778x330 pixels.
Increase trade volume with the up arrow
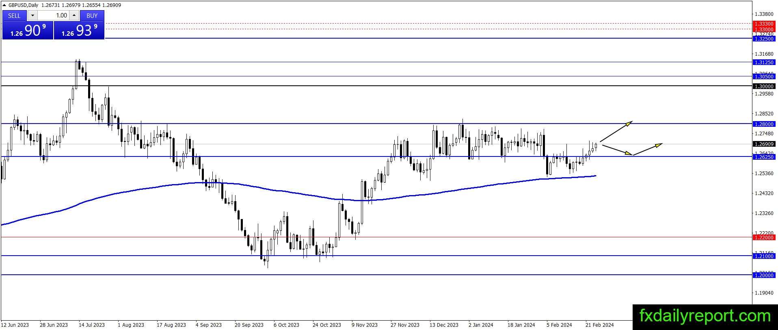(74, 15)
